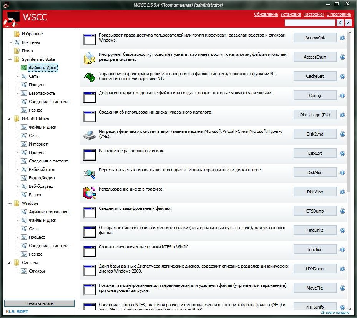Image resolution: width=357 pixels, height=318 pixels.
Task: Click the Contig window icon
Action: pyautogui.click(x=89, y=97)
